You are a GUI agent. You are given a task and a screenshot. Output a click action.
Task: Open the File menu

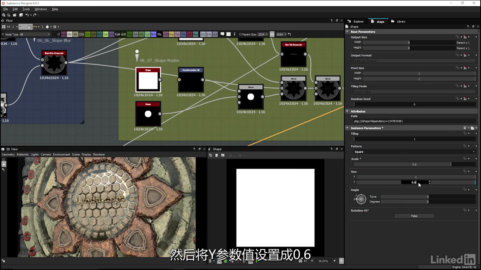5,9
